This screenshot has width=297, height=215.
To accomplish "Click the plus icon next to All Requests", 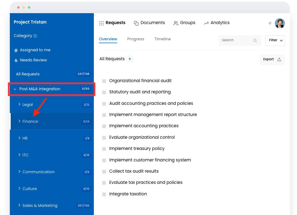I will click(x=130, y=59).
